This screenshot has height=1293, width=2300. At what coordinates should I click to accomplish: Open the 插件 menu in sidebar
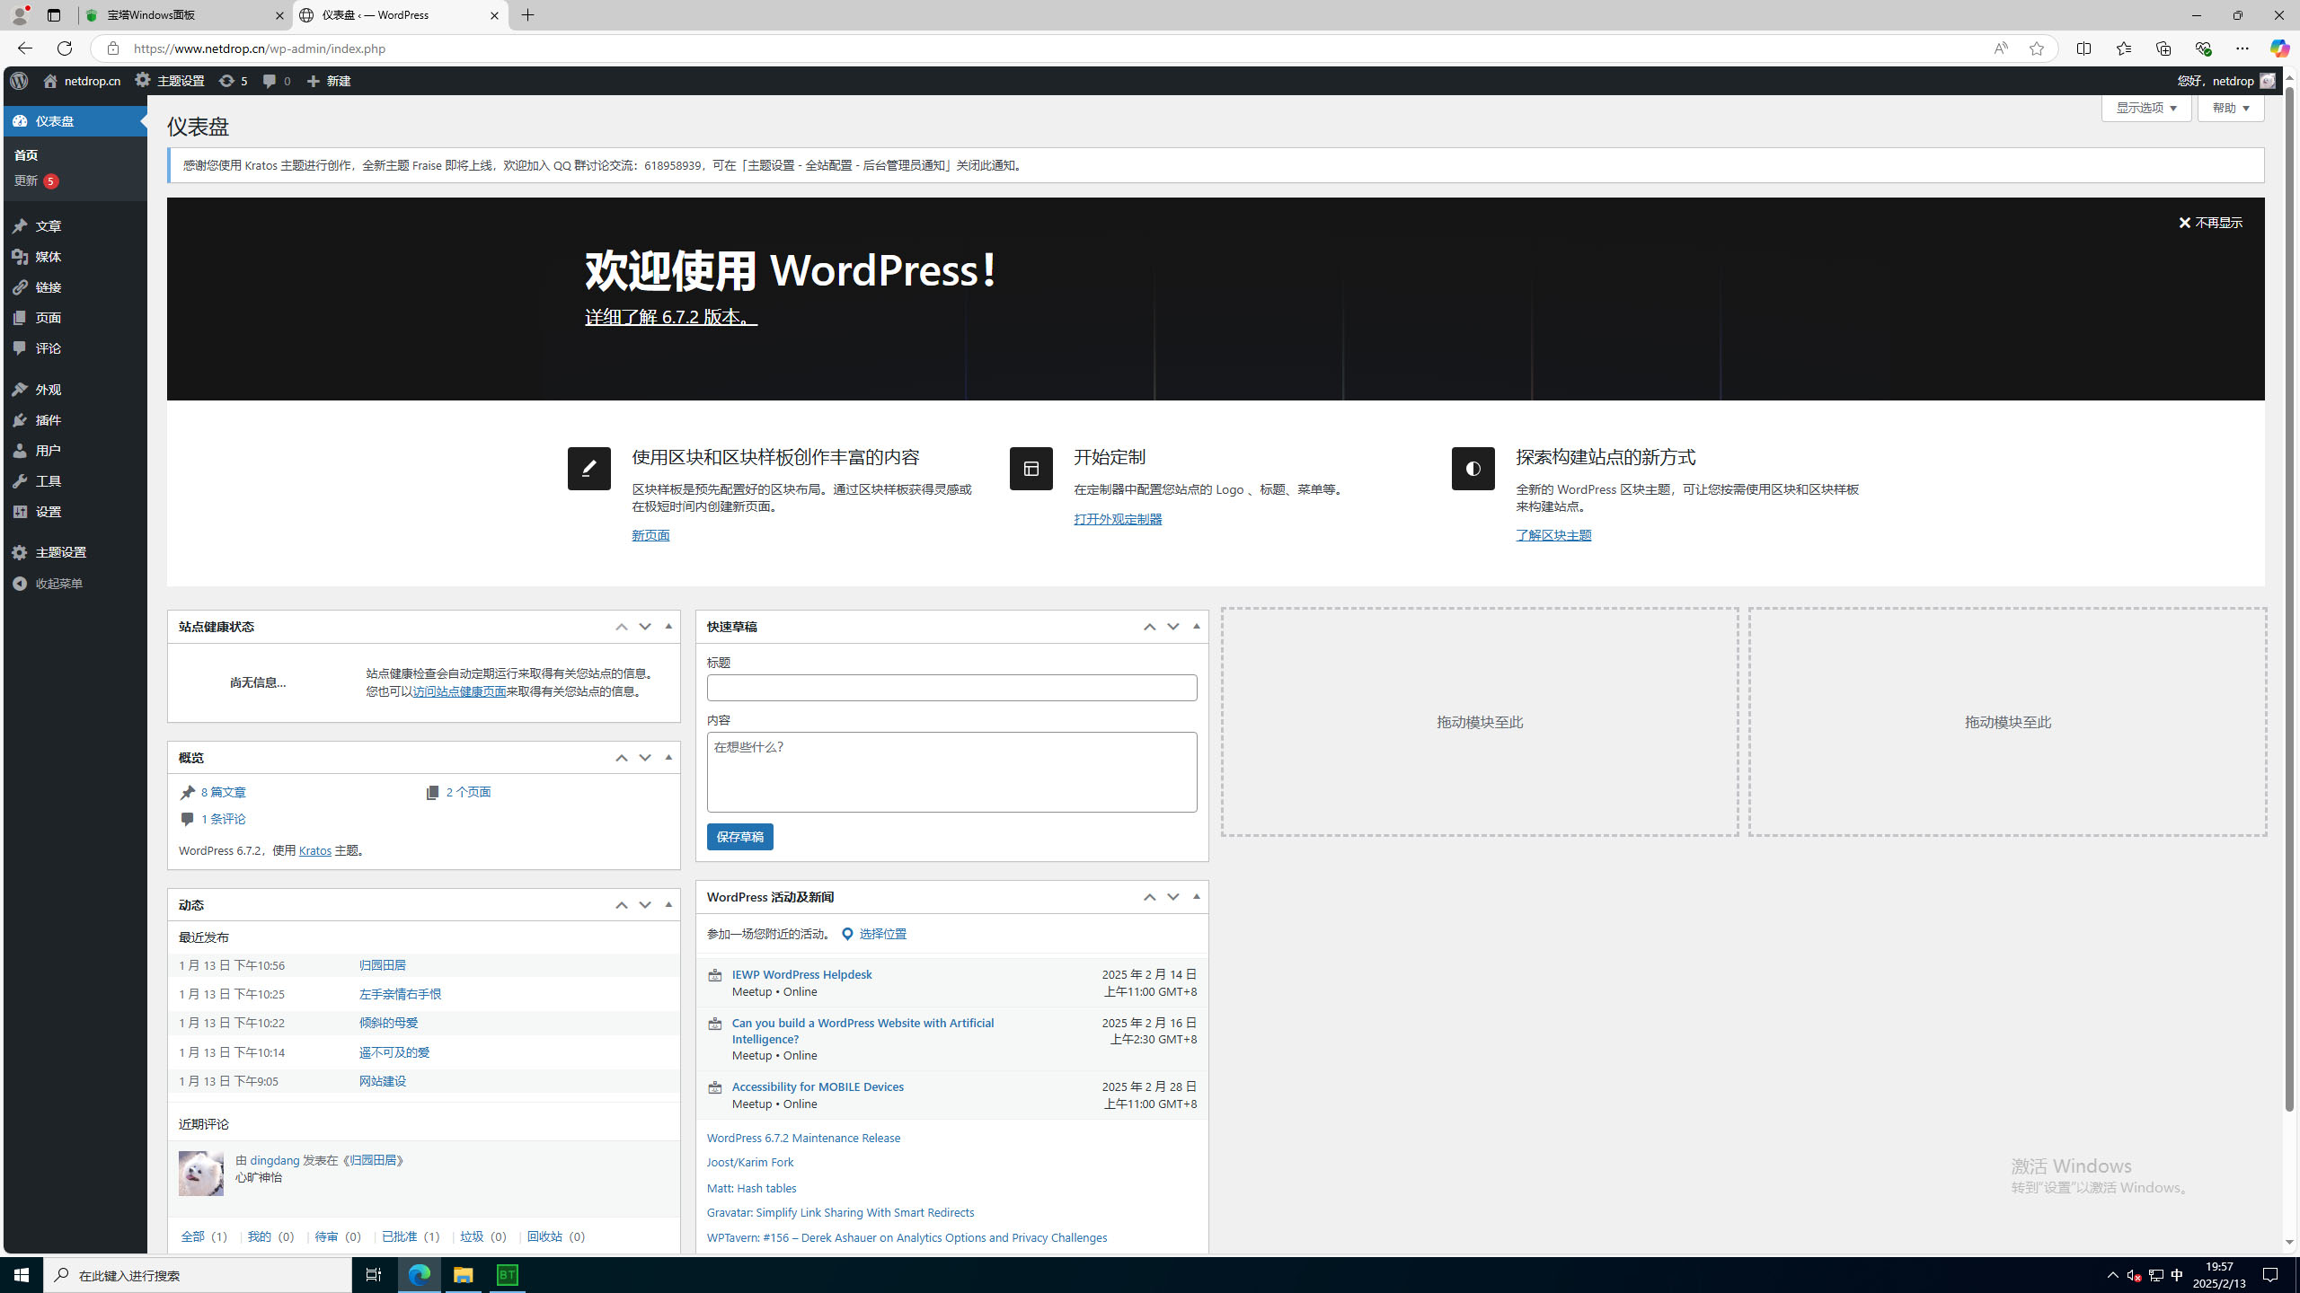[x=49, y=420]
